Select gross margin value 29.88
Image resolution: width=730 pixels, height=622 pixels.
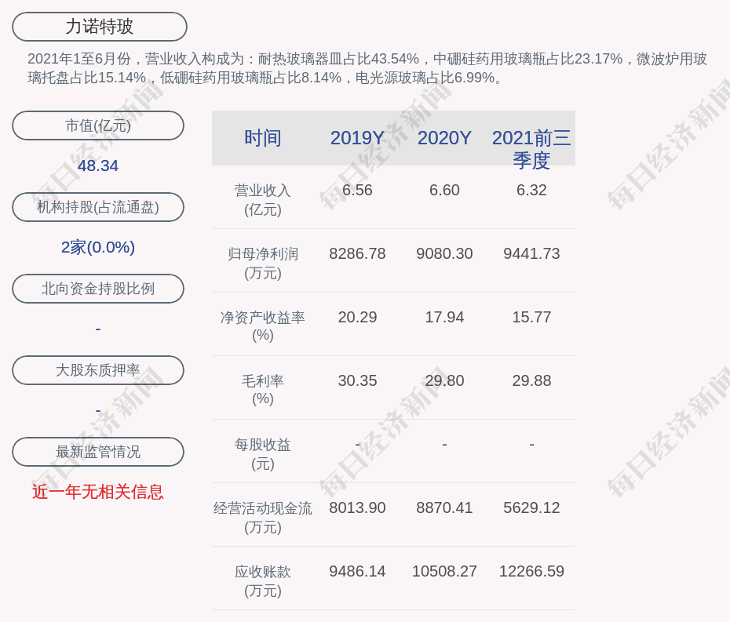point(531,380)
